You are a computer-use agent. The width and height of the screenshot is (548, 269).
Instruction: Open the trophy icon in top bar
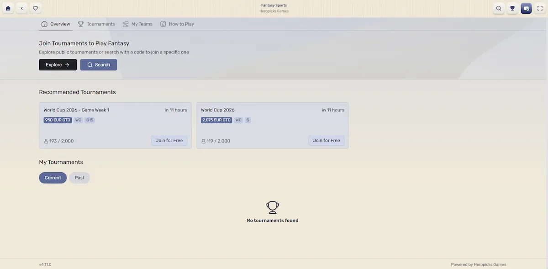click(x=512, y=8)
